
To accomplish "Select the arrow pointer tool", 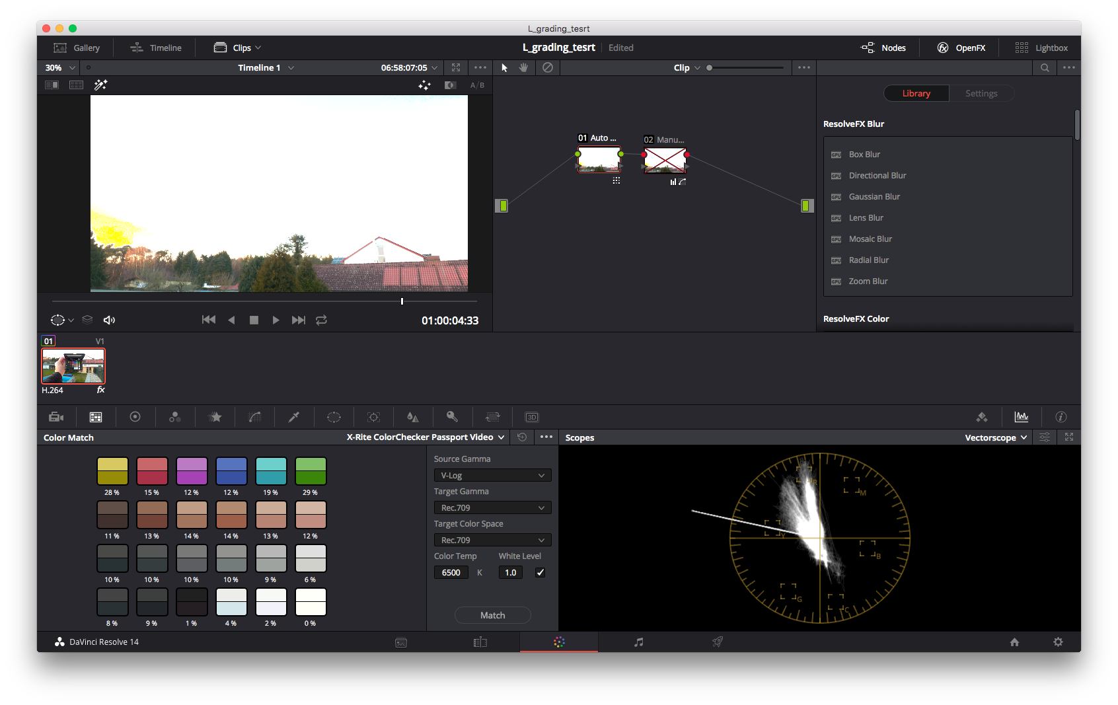I will click(x=505, y=67).
